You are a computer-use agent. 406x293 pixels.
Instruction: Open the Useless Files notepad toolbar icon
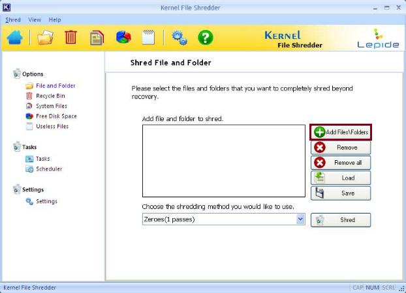coord(148,38)
